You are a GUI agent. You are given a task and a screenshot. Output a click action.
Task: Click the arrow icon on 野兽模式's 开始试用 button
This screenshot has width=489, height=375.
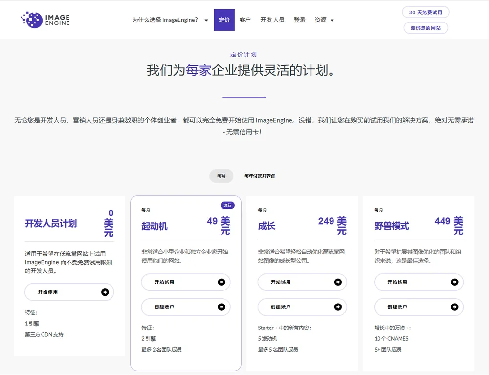click(454, 282)
